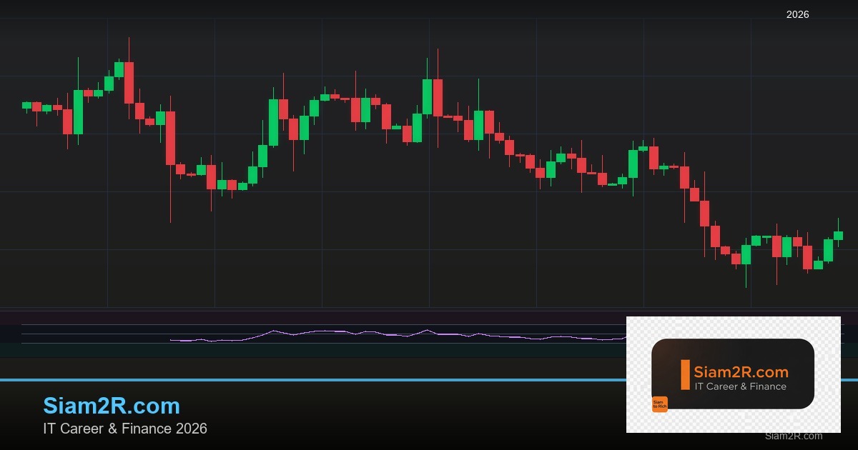
Task: Click the 2026 label at top right
Action: tap(797, 14)
